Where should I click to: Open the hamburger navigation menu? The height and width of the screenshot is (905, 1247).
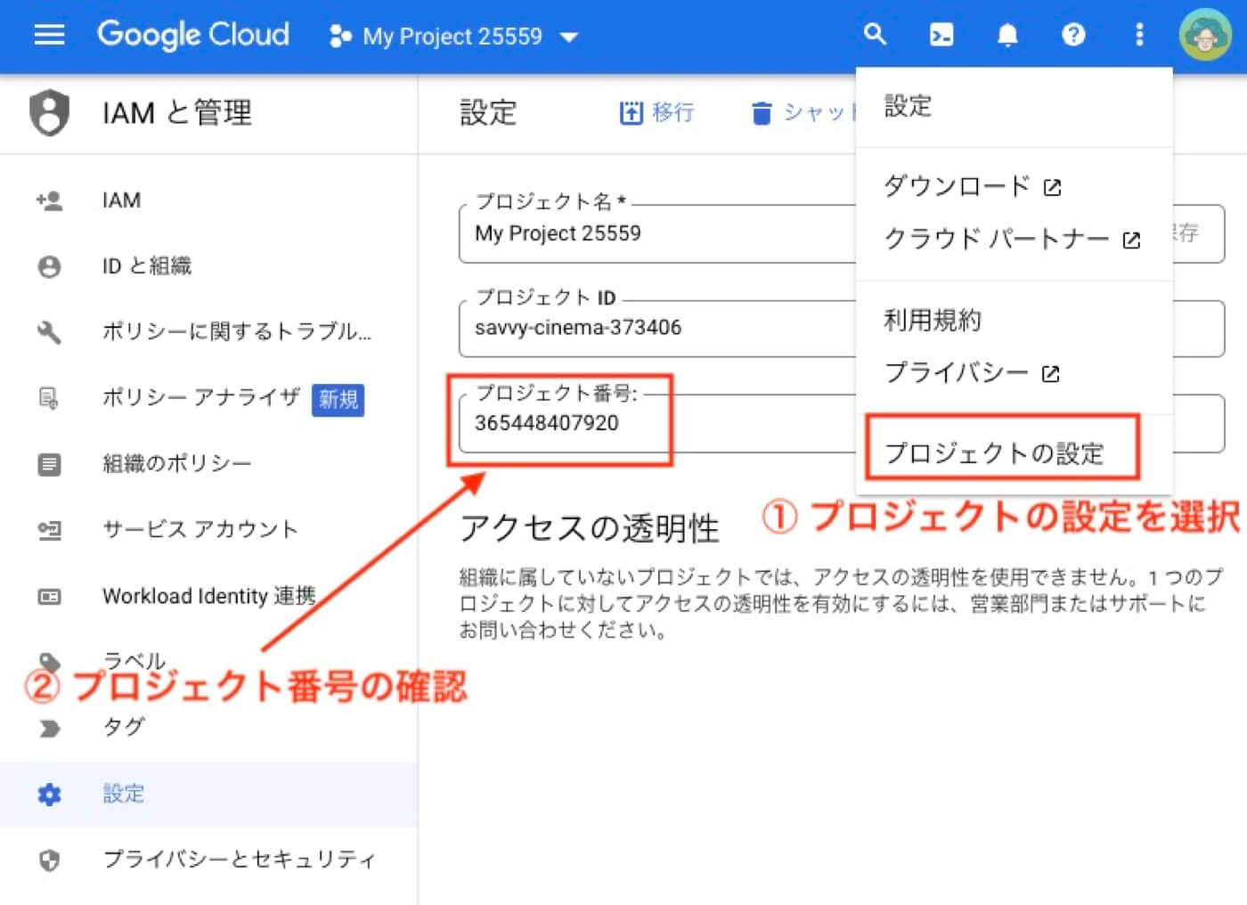(x=49, y=36)
